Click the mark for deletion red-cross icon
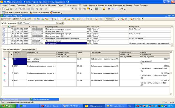 46,19
